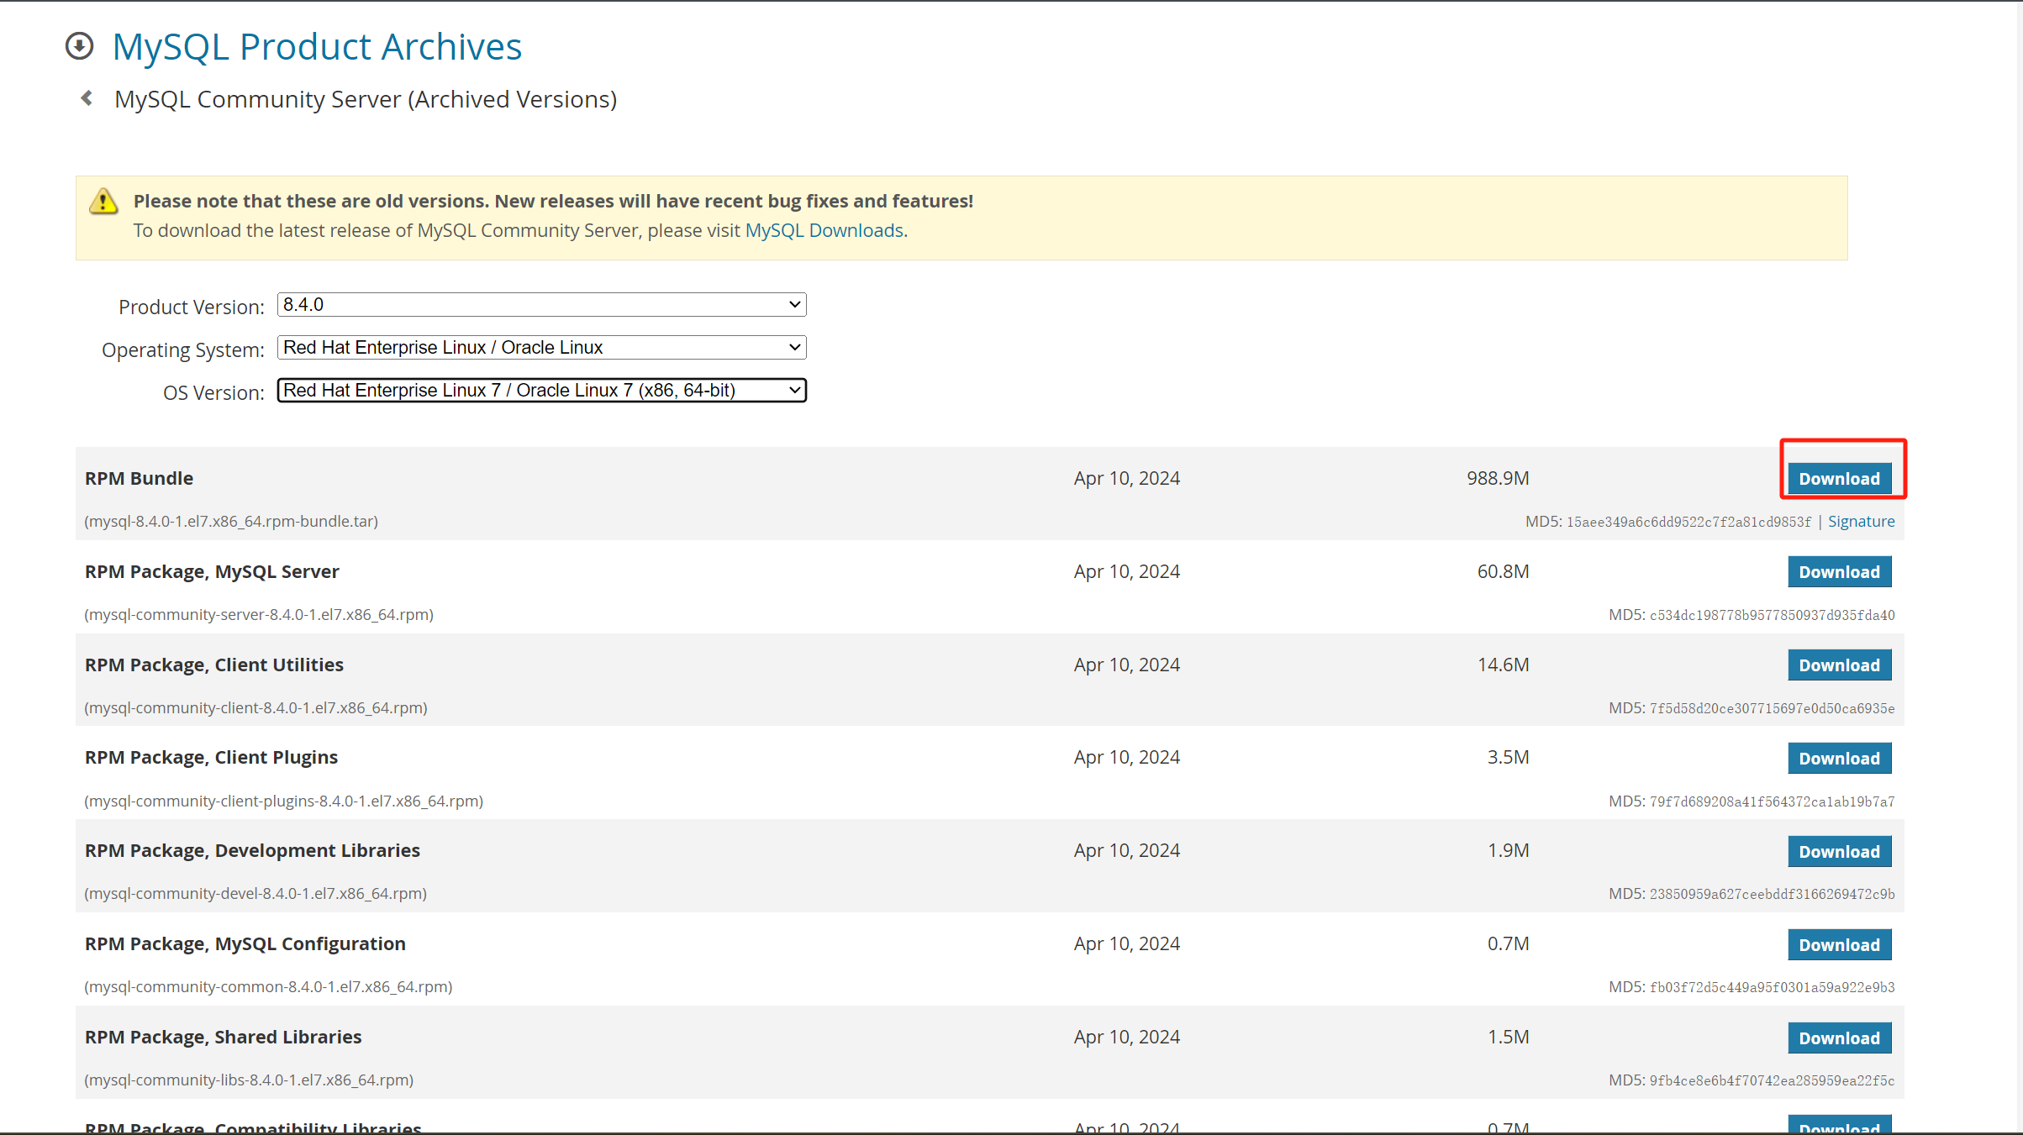Click filename mysql-community-devel-8.4.0-1.el7.x86_64.rpm
The height and width of the screenshot is (1135, 2023).
tap(256, 893)
